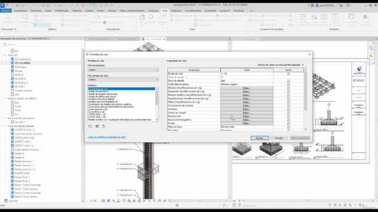Click the Sección tool icon in the ribbon
Image resolution: width=378 pixels, height=212 pixels.
pyautogui.click(x=151, y=17)
